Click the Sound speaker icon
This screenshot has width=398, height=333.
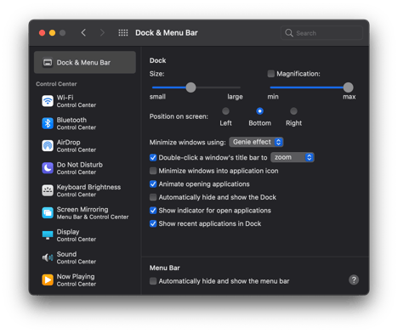(x=48, y=257)
